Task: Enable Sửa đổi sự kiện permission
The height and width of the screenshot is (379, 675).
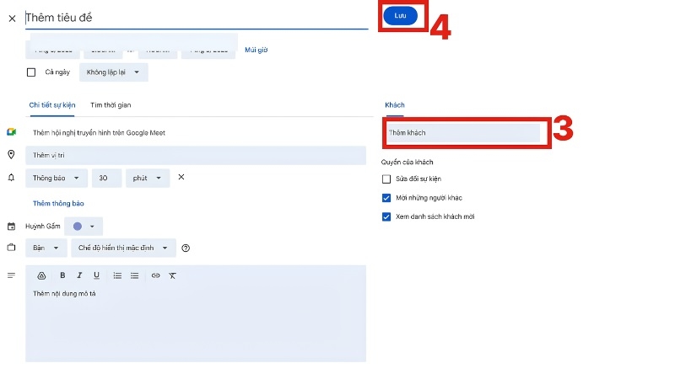Action: coord(386,179)
